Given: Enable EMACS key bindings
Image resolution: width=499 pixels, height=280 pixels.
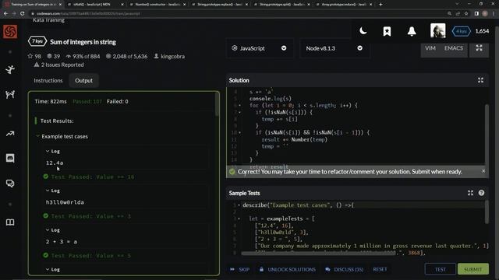Looking at the screenshot, I should click(454, 48).
